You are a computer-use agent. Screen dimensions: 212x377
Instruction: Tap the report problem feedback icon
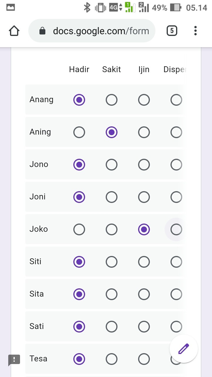click(x=14, y=359)
